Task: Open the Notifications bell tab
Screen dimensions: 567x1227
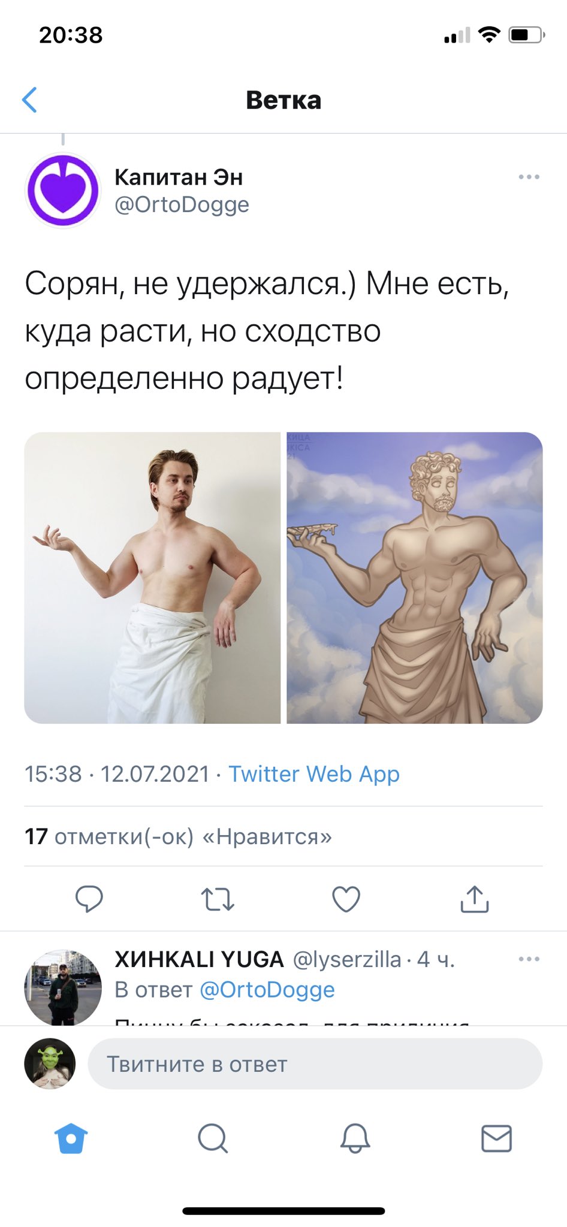Action: pyautogui.click(x=355, y=1138)
